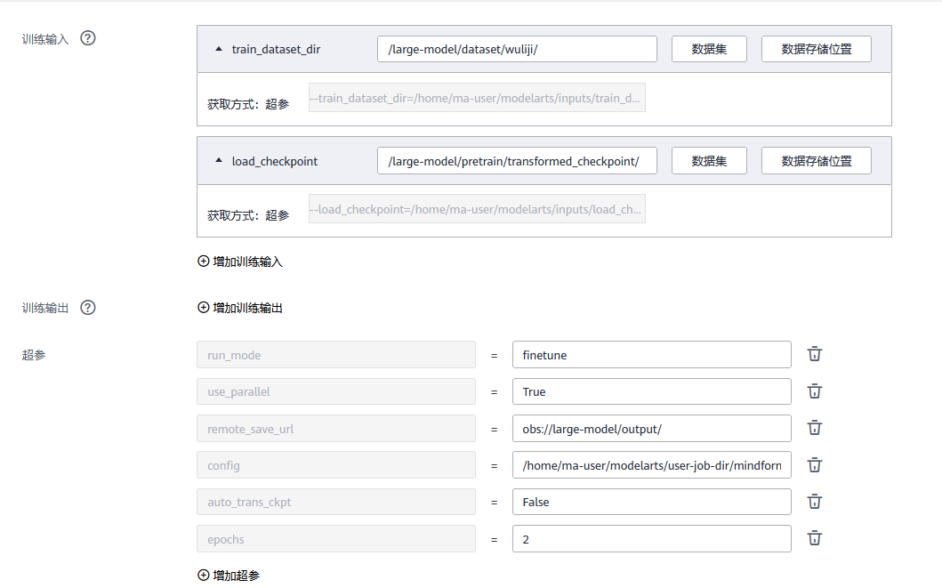Open the help icon next to 训练输出

pyautogui.click(x=88, y=308)
